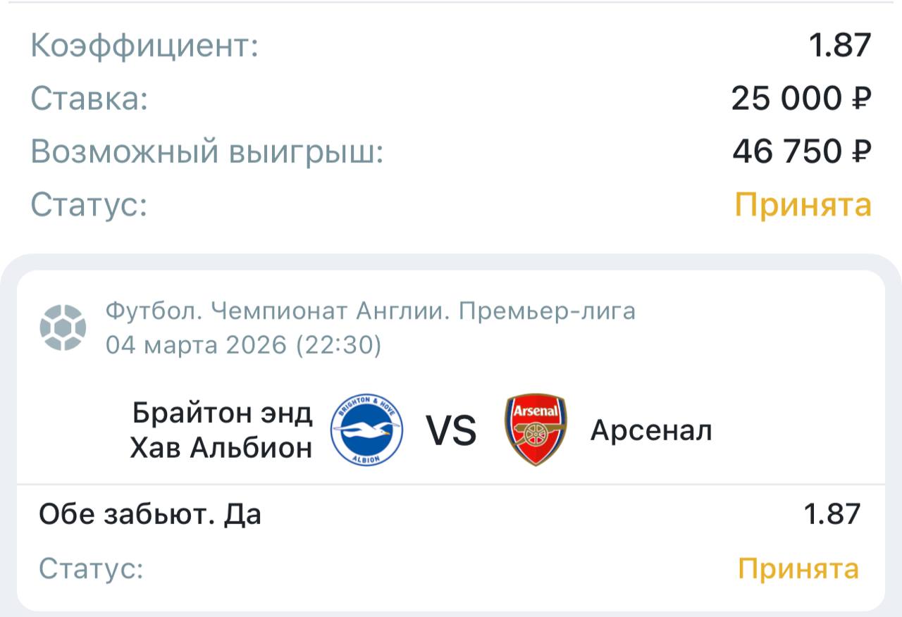The width and height of the screenshot is (902, 617).
Task: Click the match date 04 марта 2026
Action: (x=244, y=345)
